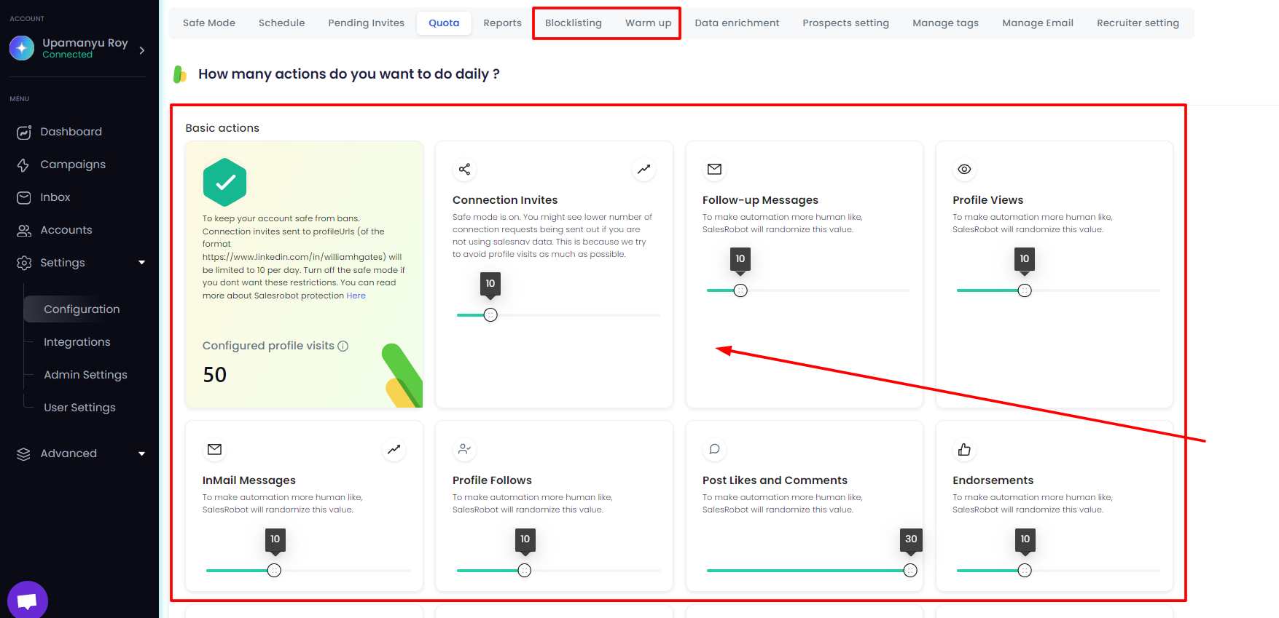Collapse the Settings menu arrow

tap(142, 263)
